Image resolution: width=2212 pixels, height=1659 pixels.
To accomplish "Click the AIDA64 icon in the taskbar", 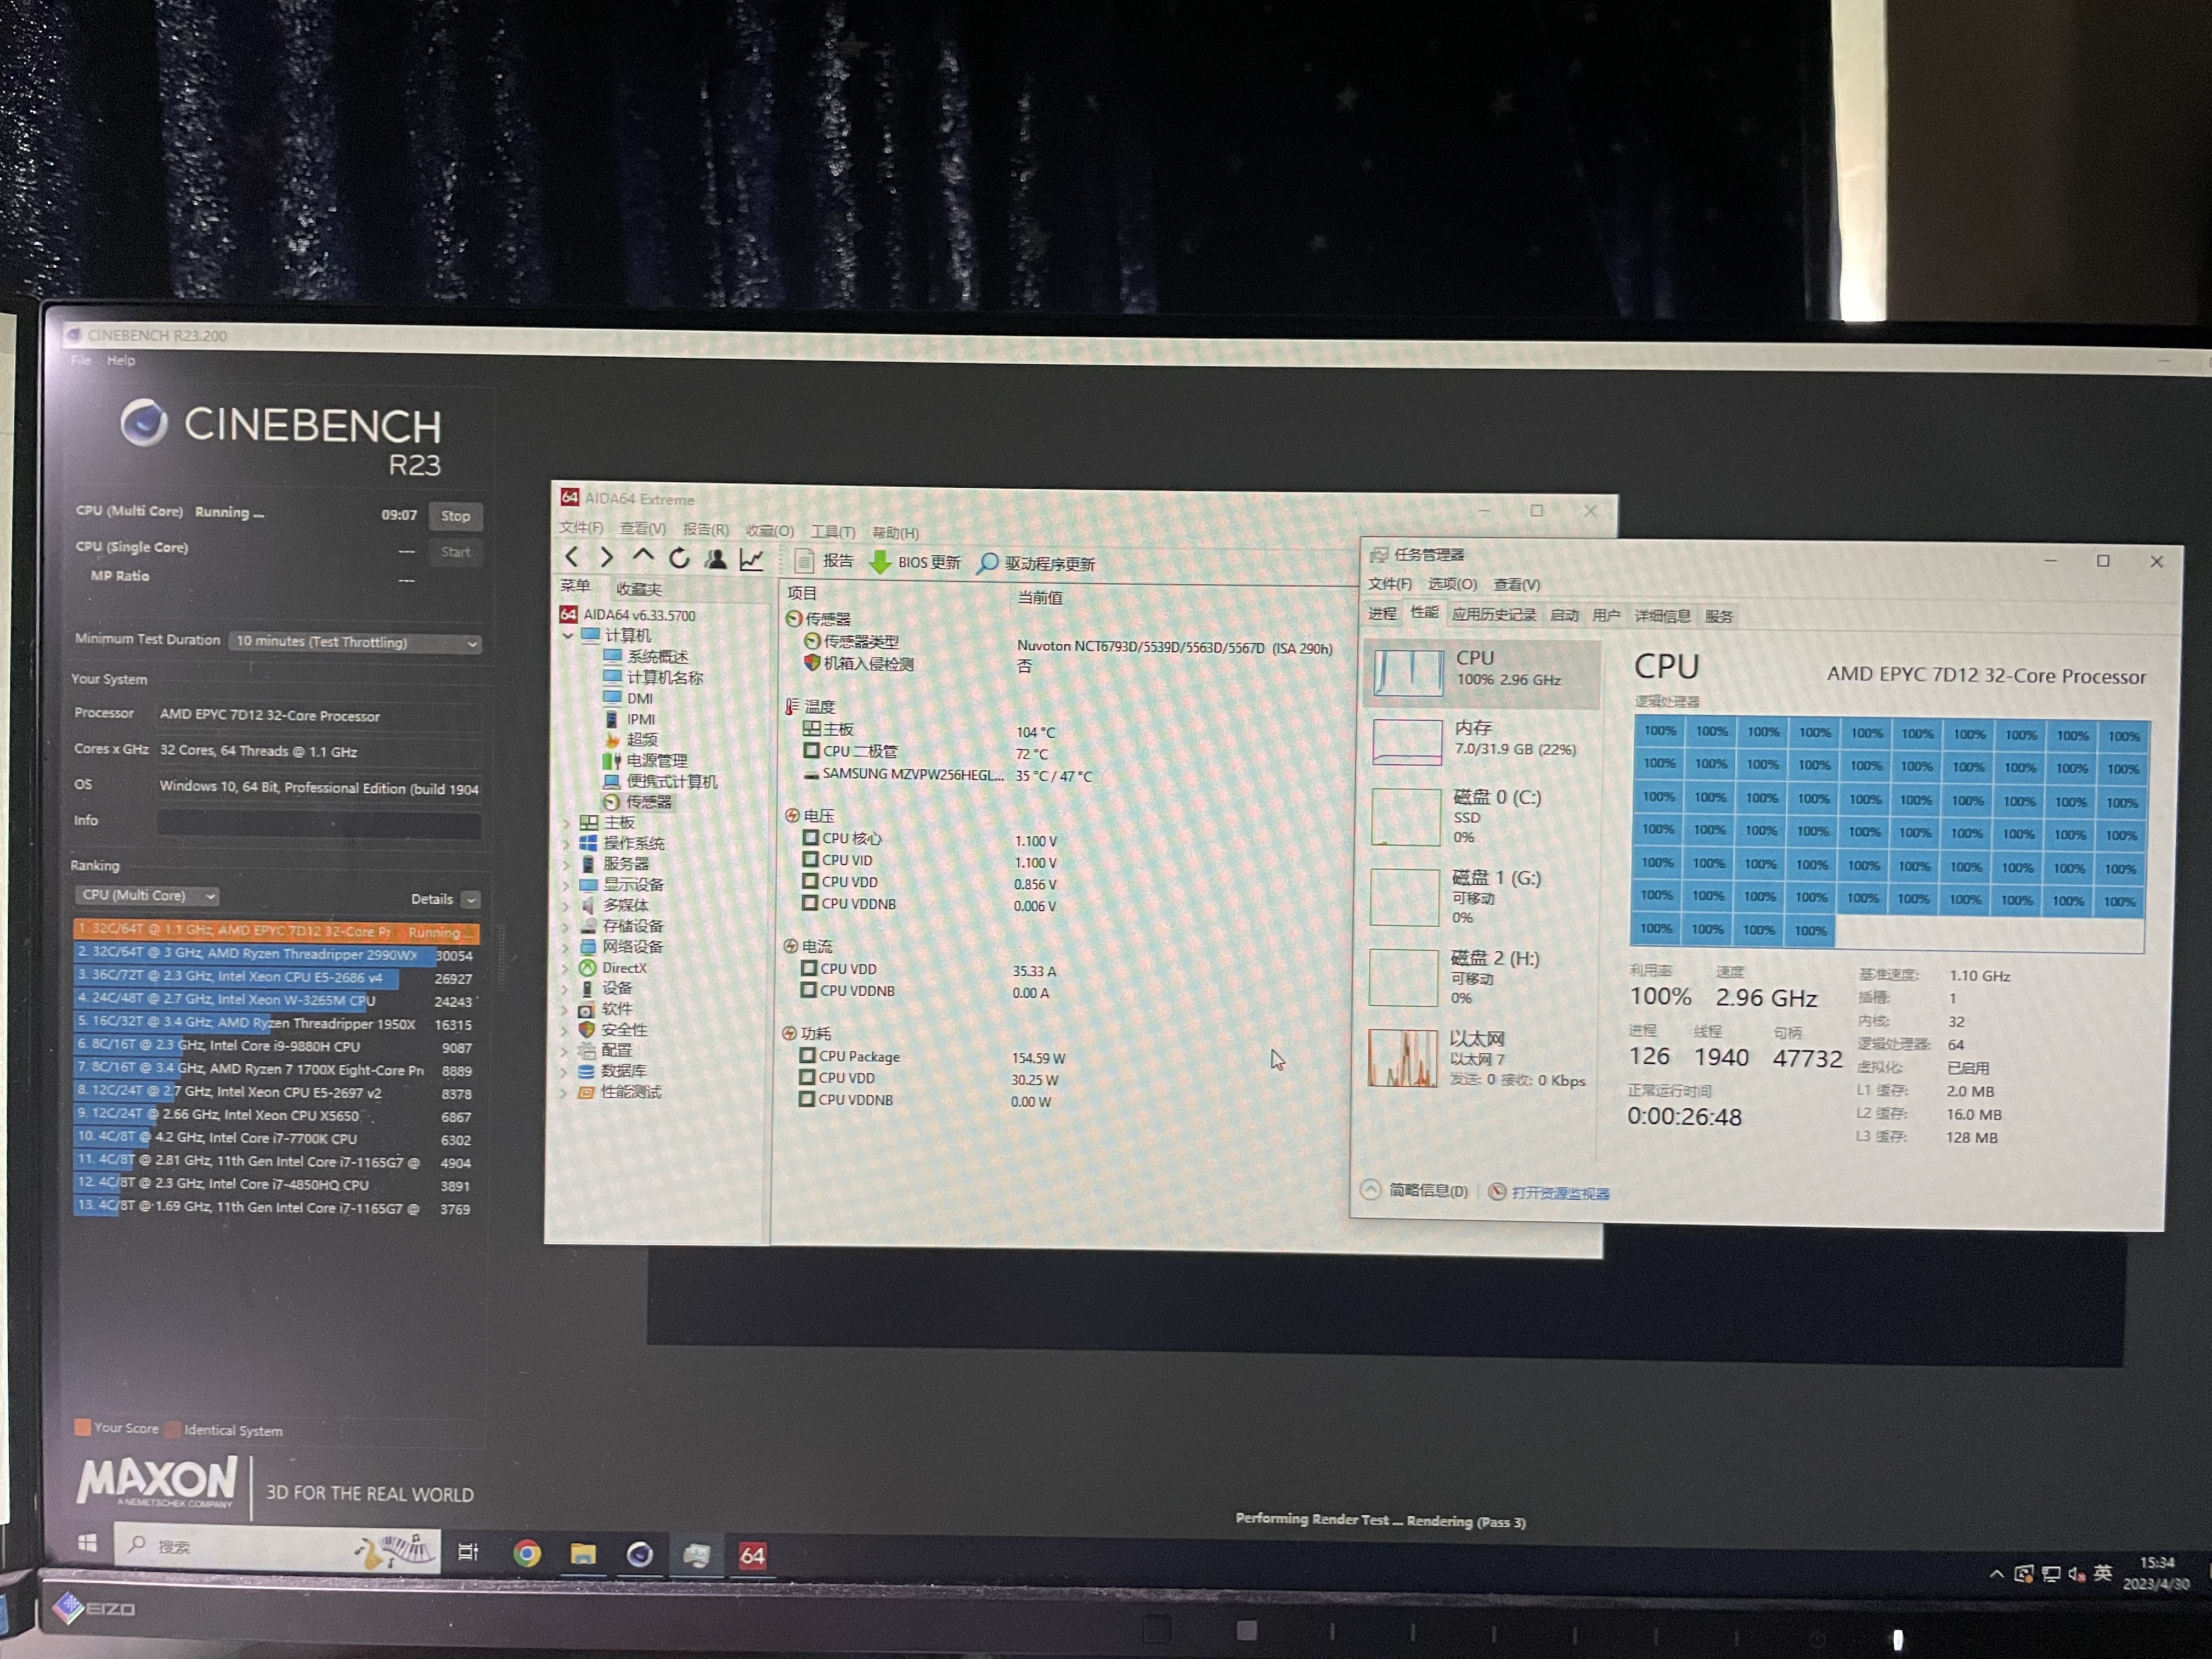I will pyautogui.click(x=752, y=1555).
